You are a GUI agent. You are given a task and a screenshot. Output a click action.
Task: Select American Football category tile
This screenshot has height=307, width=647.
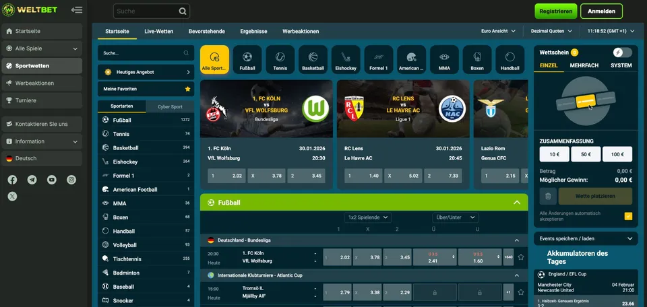click(411, 60)
